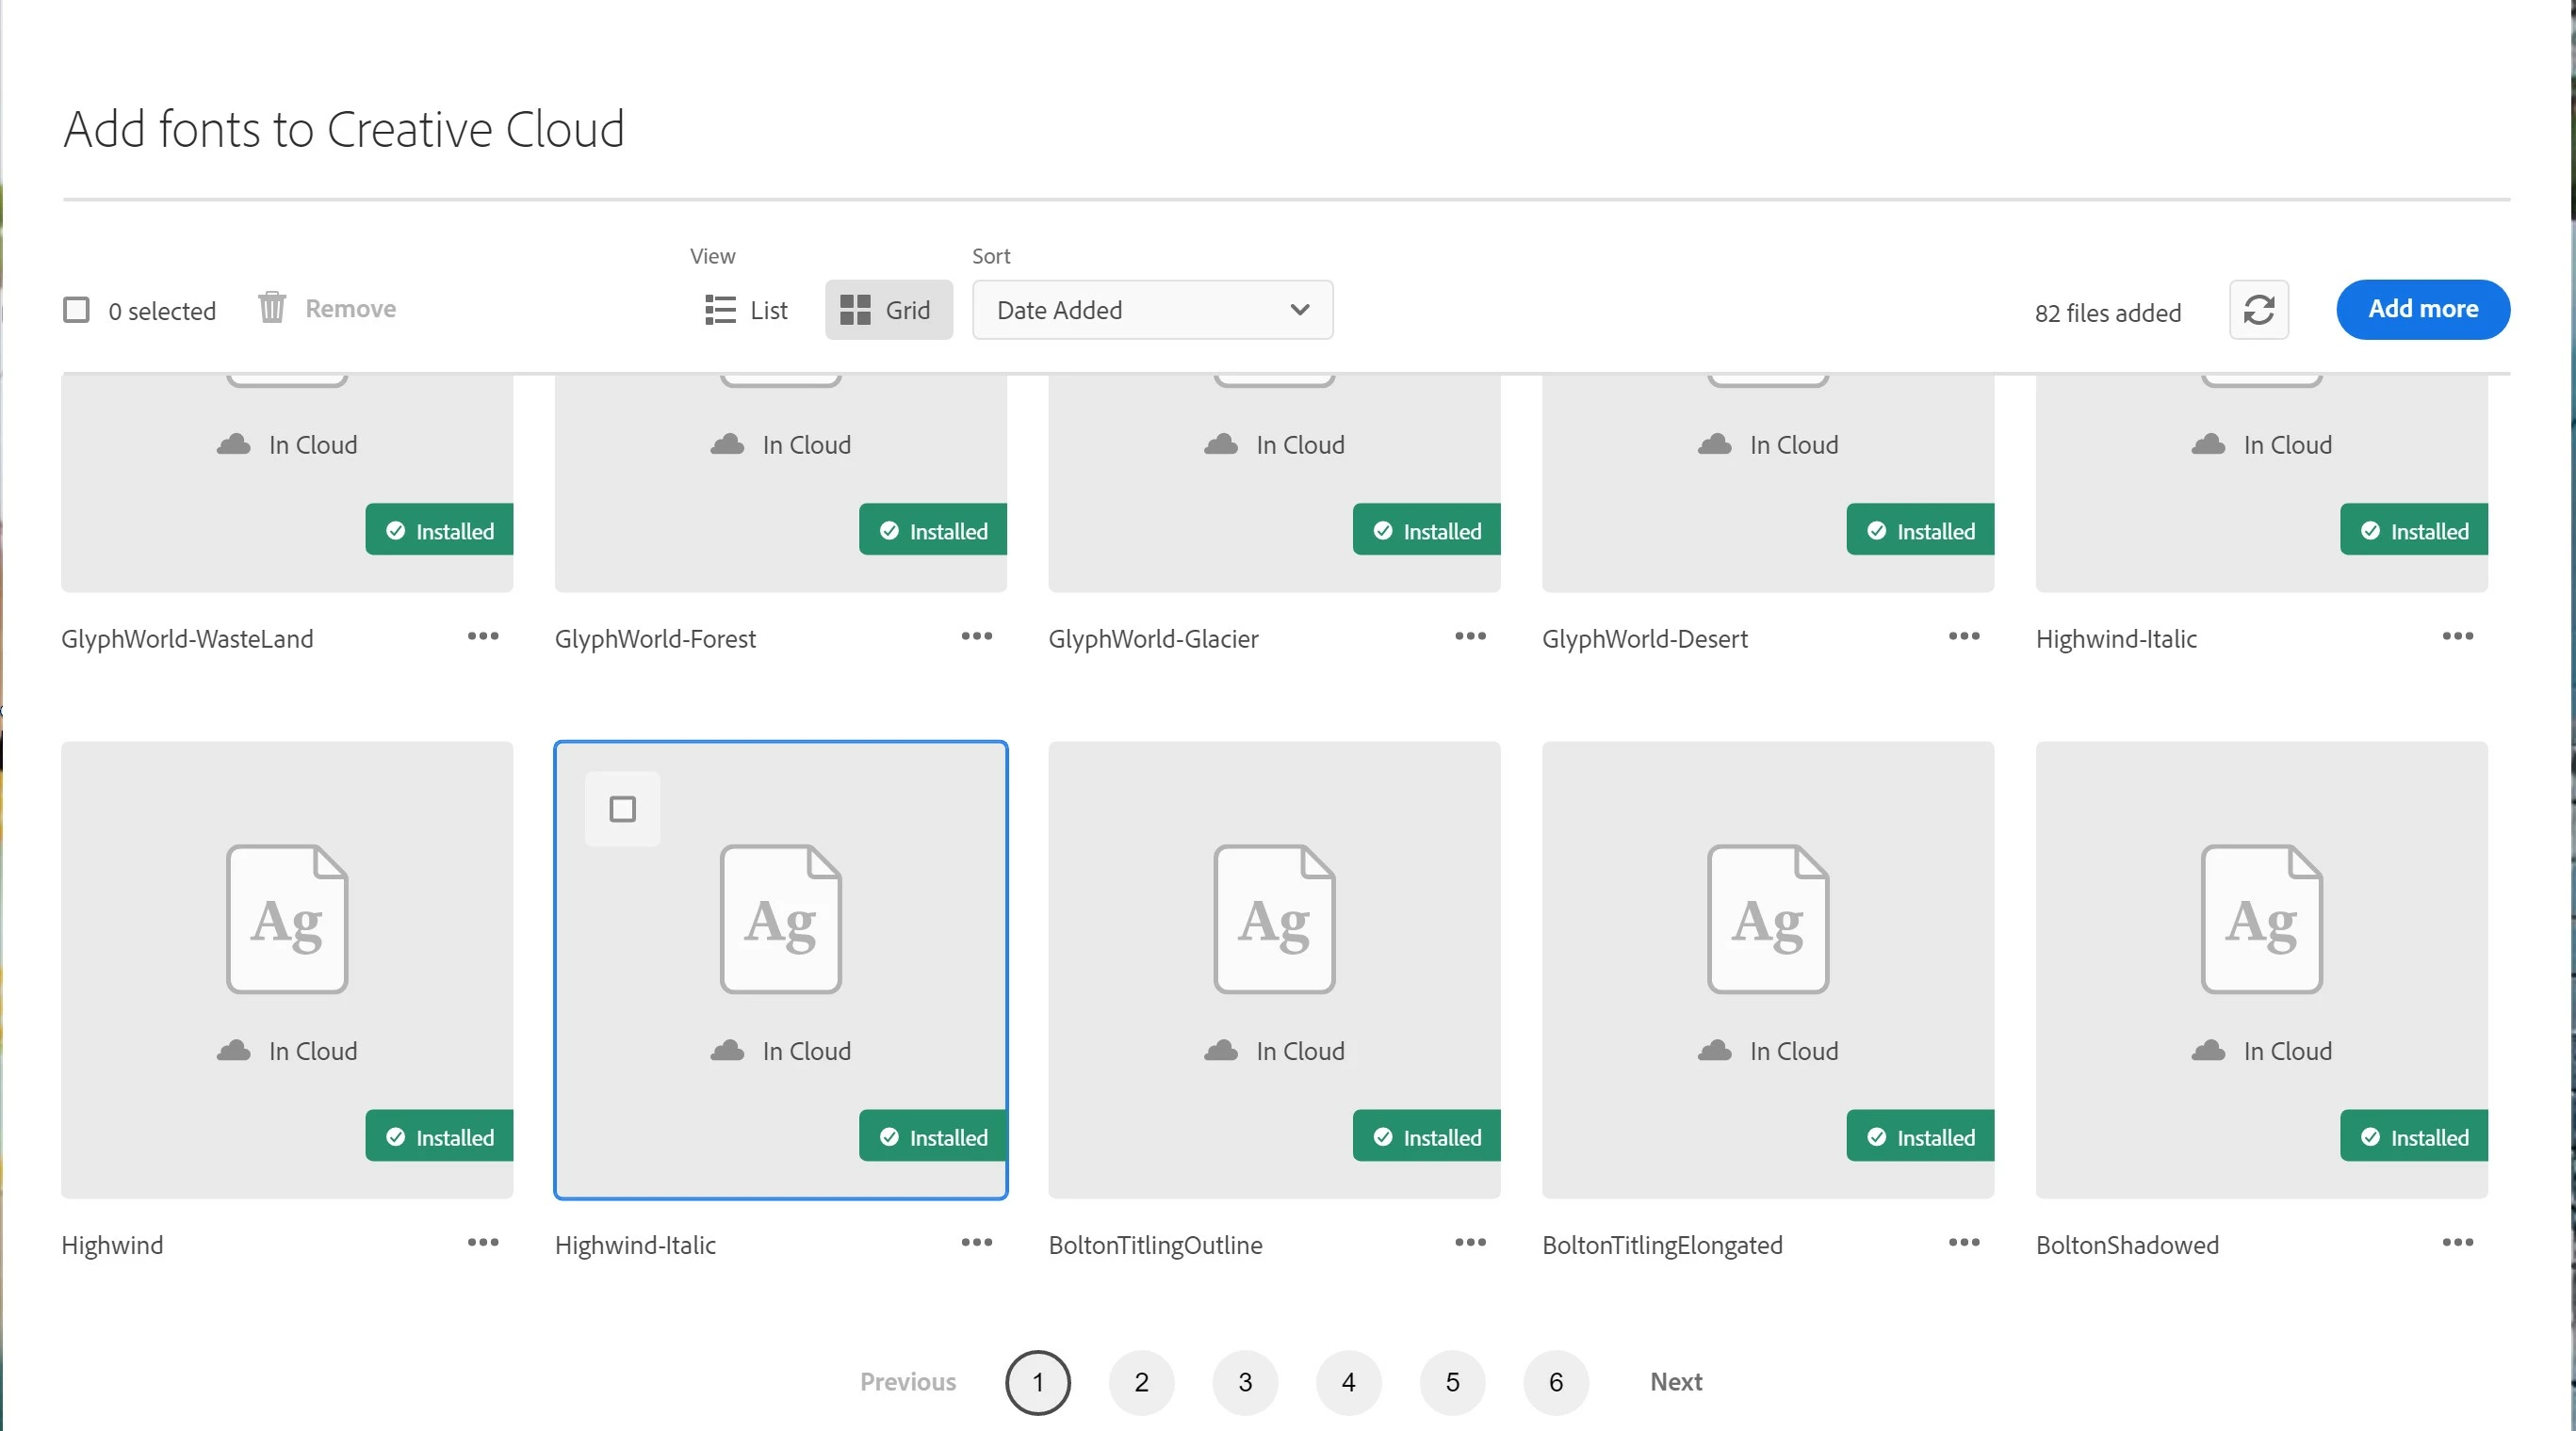Screen dimensions: 2576x1431
Task: Tick the checkbox on the highlighted Highwind-Italic card
Action: click(622, 809)
